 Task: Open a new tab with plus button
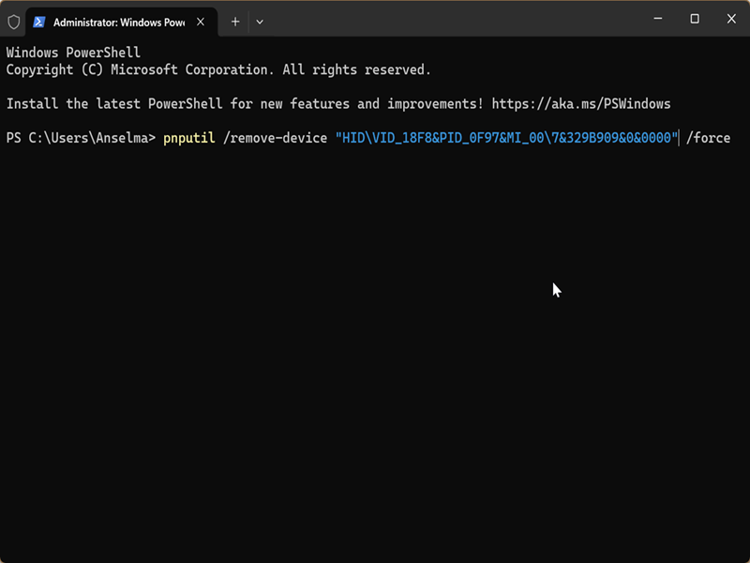[235, 21]
